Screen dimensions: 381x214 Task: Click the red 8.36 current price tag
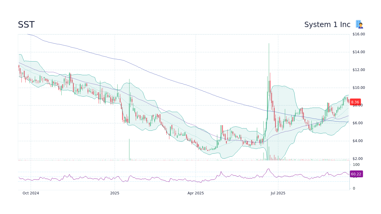355,102
